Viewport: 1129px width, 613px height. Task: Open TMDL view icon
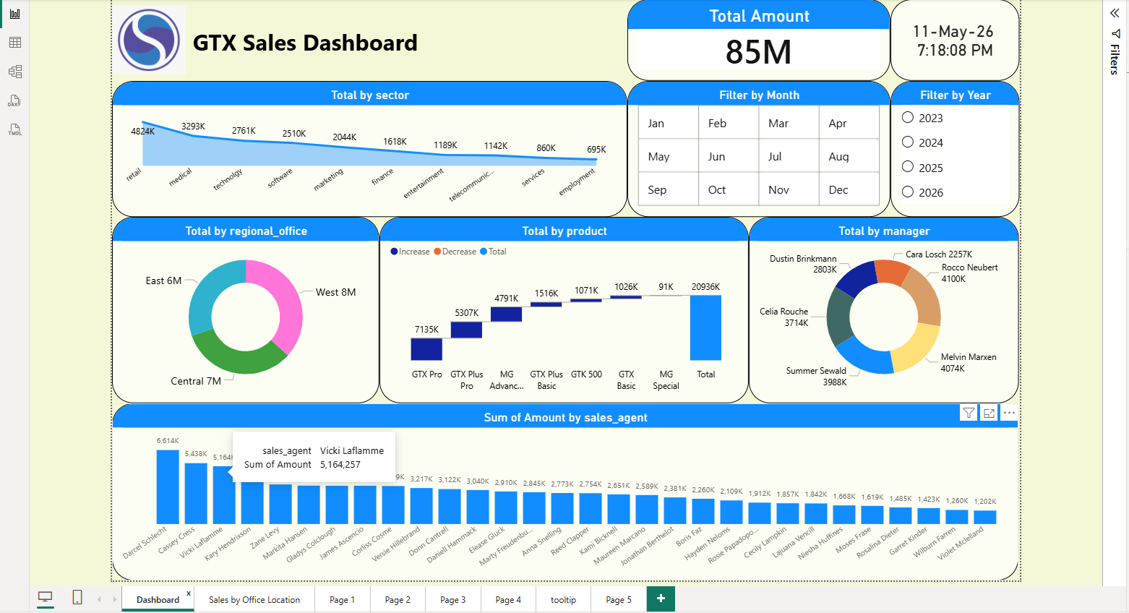(14, 129)
